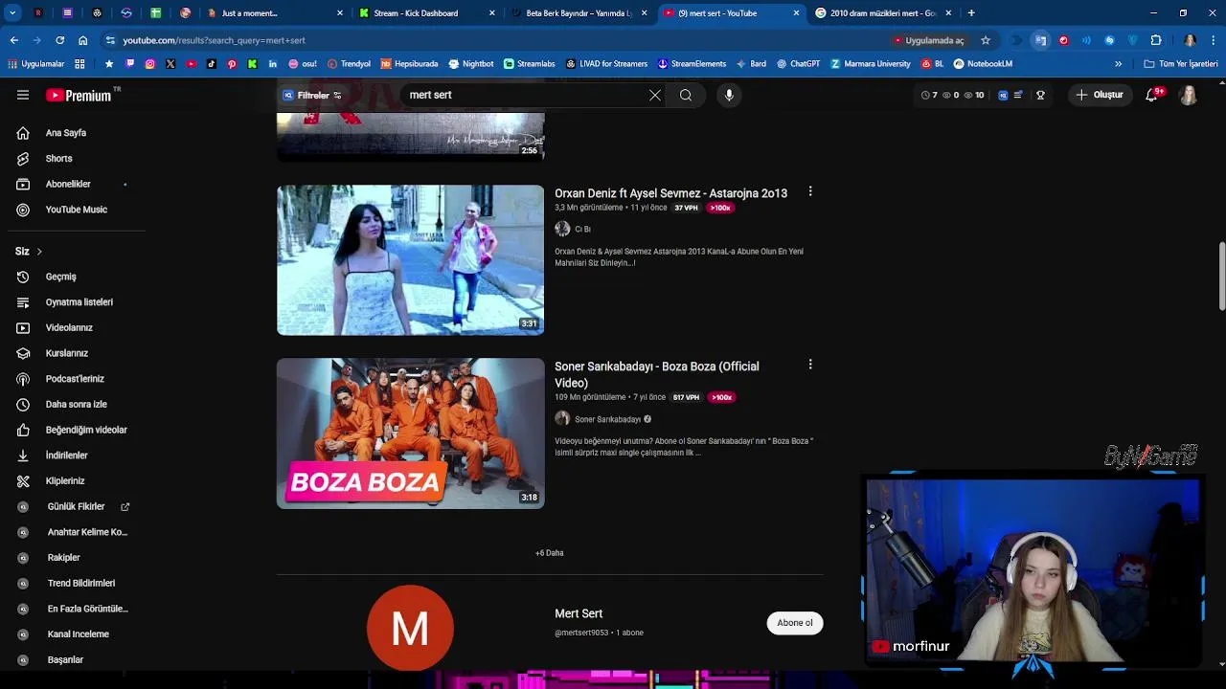This screenshot has width=1226, height=689.
Task: Subscribe to Mert Sert with Abone ol
Action: point(795,623)
